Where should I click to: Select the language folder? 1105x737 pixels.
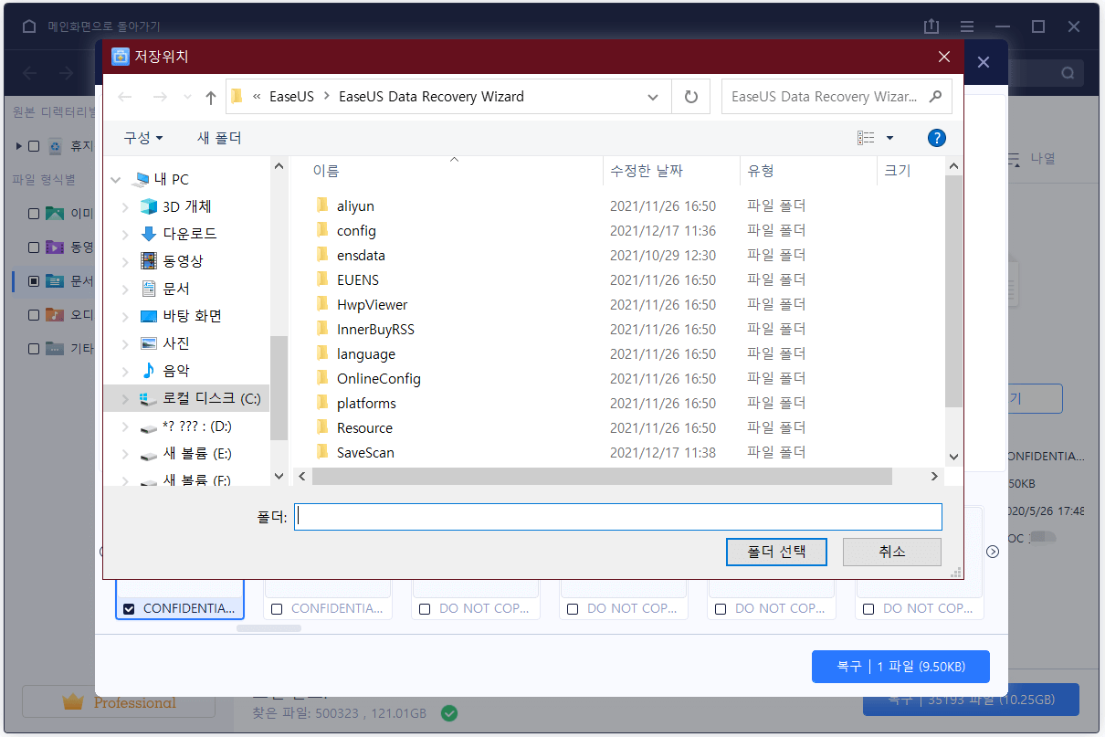tap(366, 354)
